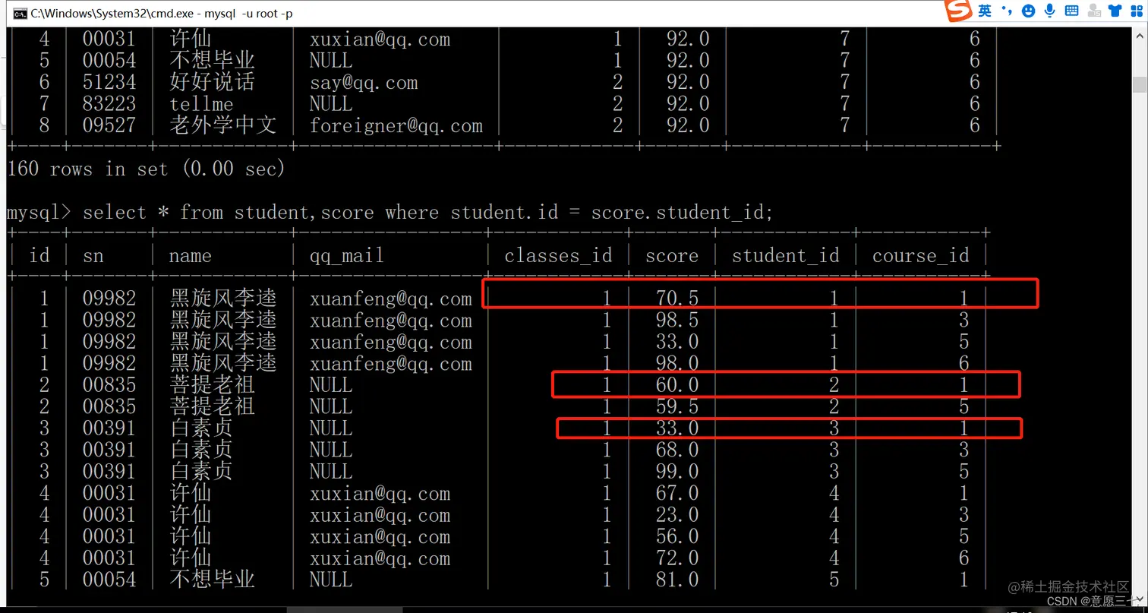Click sn 00031 in the 56.0 row
Screen dimensions: 1148x613
(x=109, y=536)
